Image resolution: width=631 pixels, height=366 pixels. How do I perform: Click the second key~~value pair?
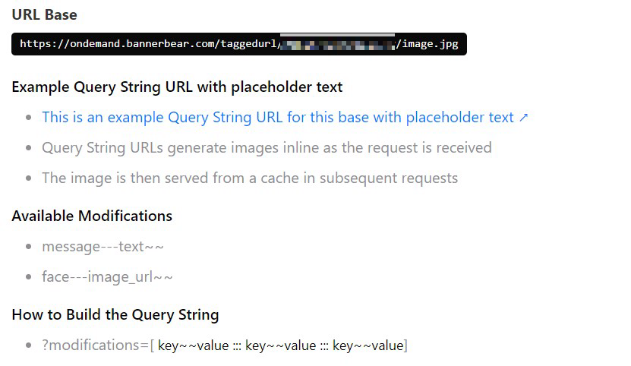click(280, 345)
